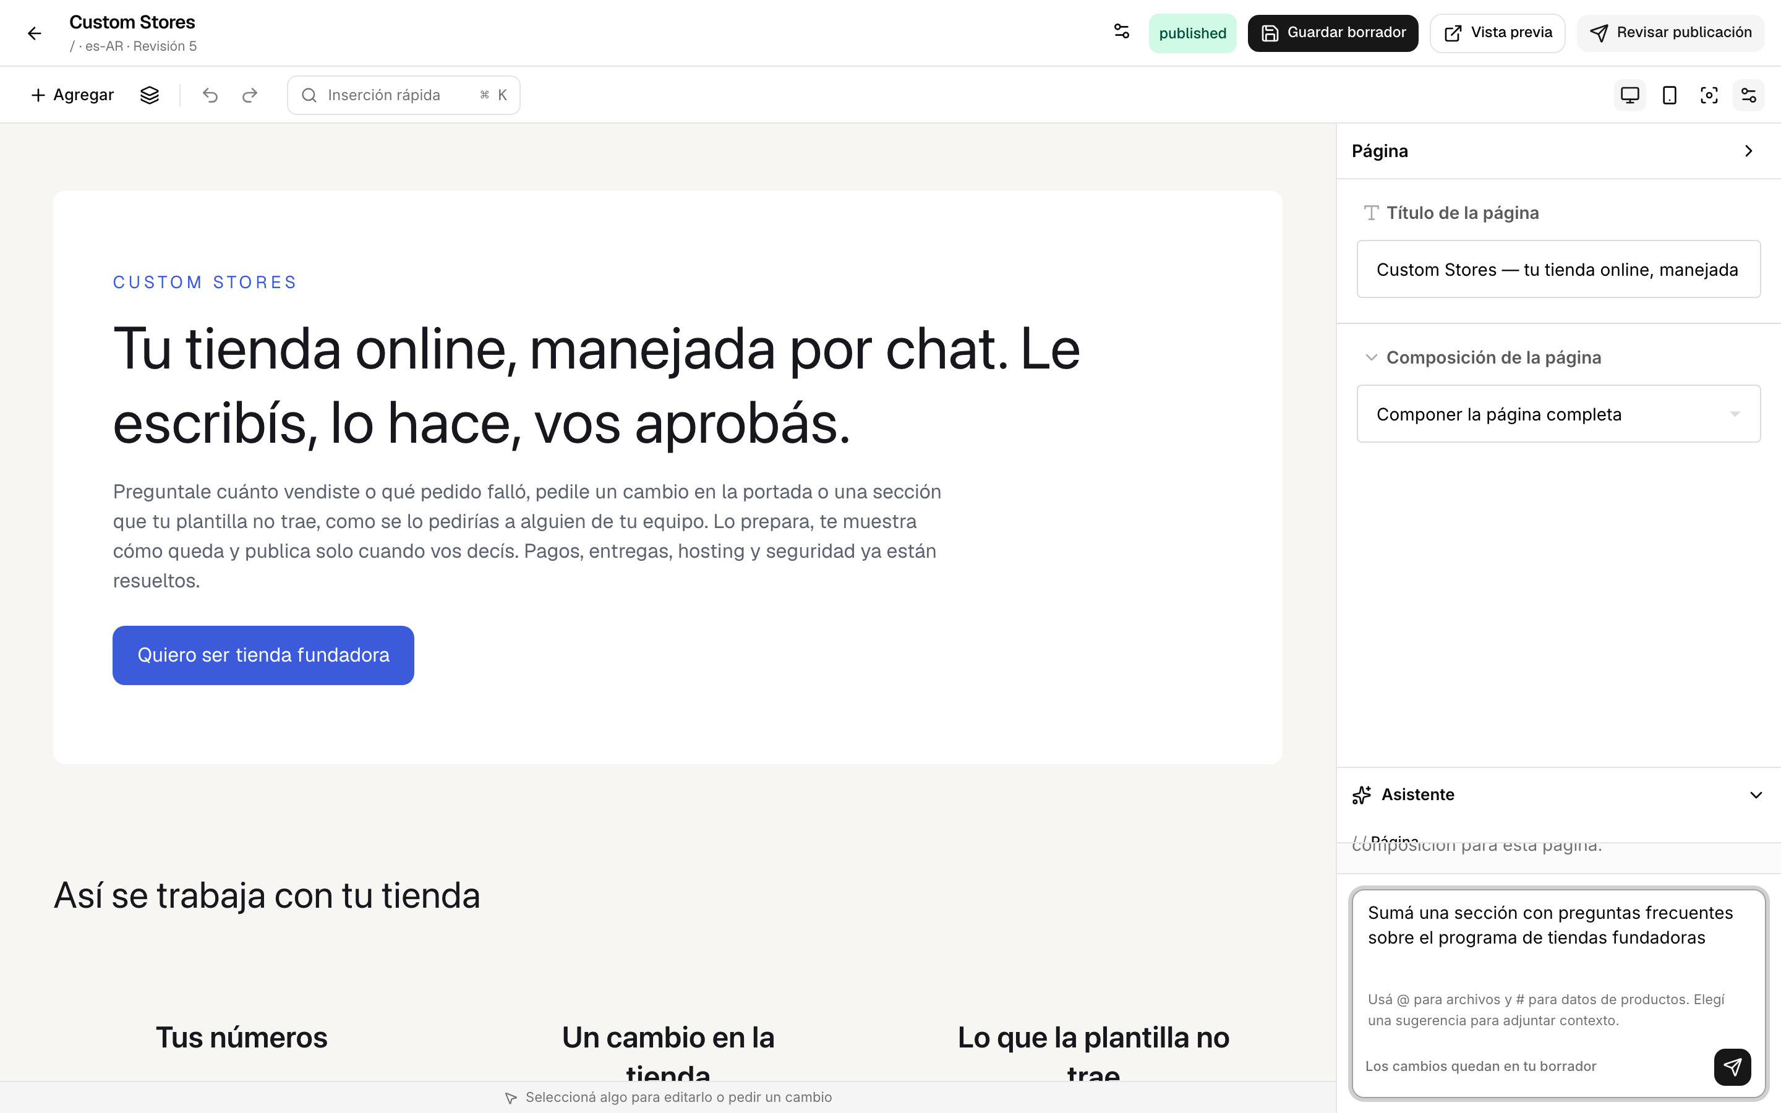Open Componer la página completa dropdown
1781x1113 pixels.
coord(1558,414)
